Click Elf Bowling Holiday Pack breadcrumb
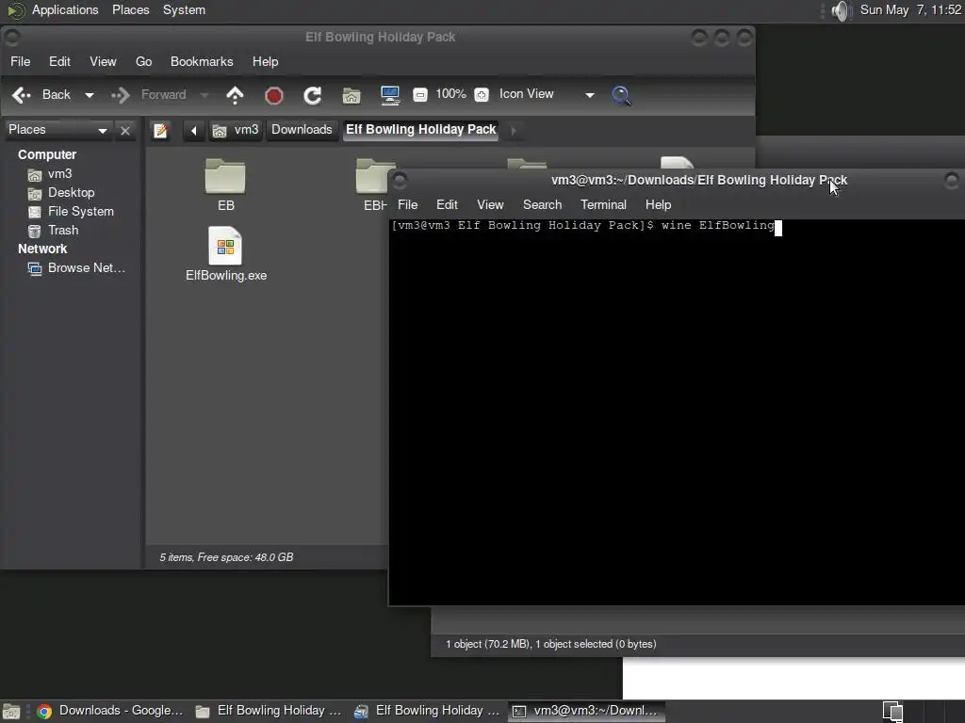This screenshot has height=723, width=965. [421, 130]
